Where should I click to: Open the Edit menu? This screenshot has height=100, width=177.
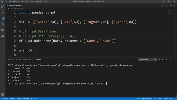[x=10, y=2]
